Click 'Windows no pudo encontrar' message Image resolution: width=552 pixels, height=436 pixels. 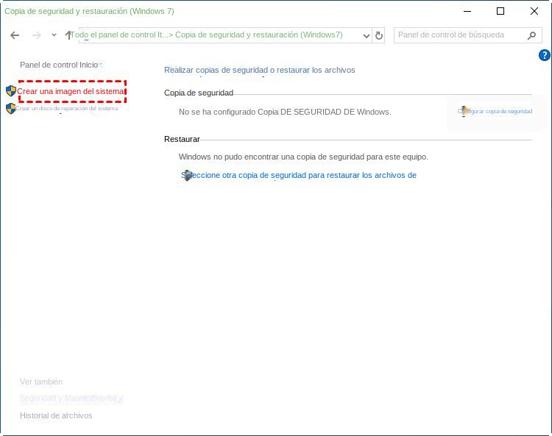click(x=303, y=157)
